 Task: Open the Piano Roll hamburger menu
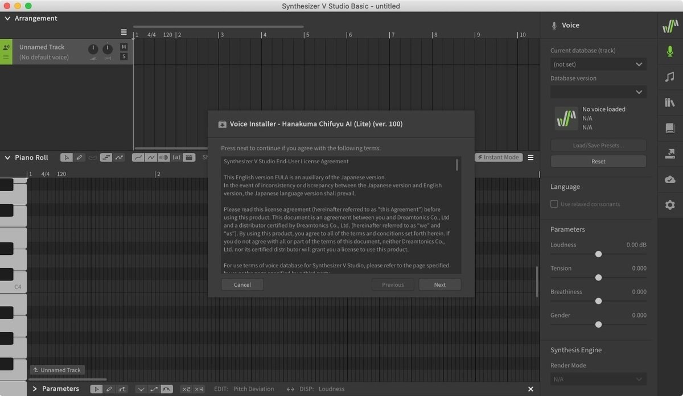click(530, 157)
